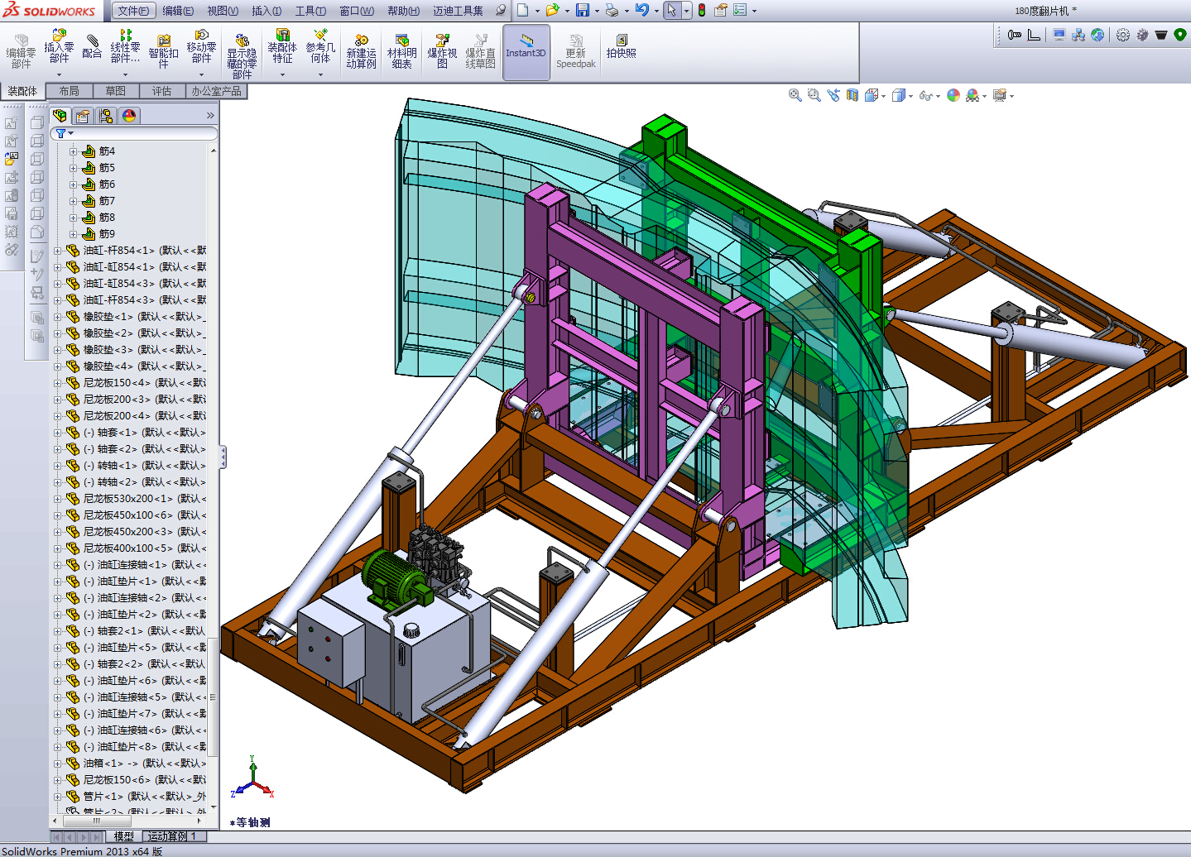This screenshot has width=1191, height=857.
Task: Open the 编辑(E) menu
Action: [x=178, y=11]
